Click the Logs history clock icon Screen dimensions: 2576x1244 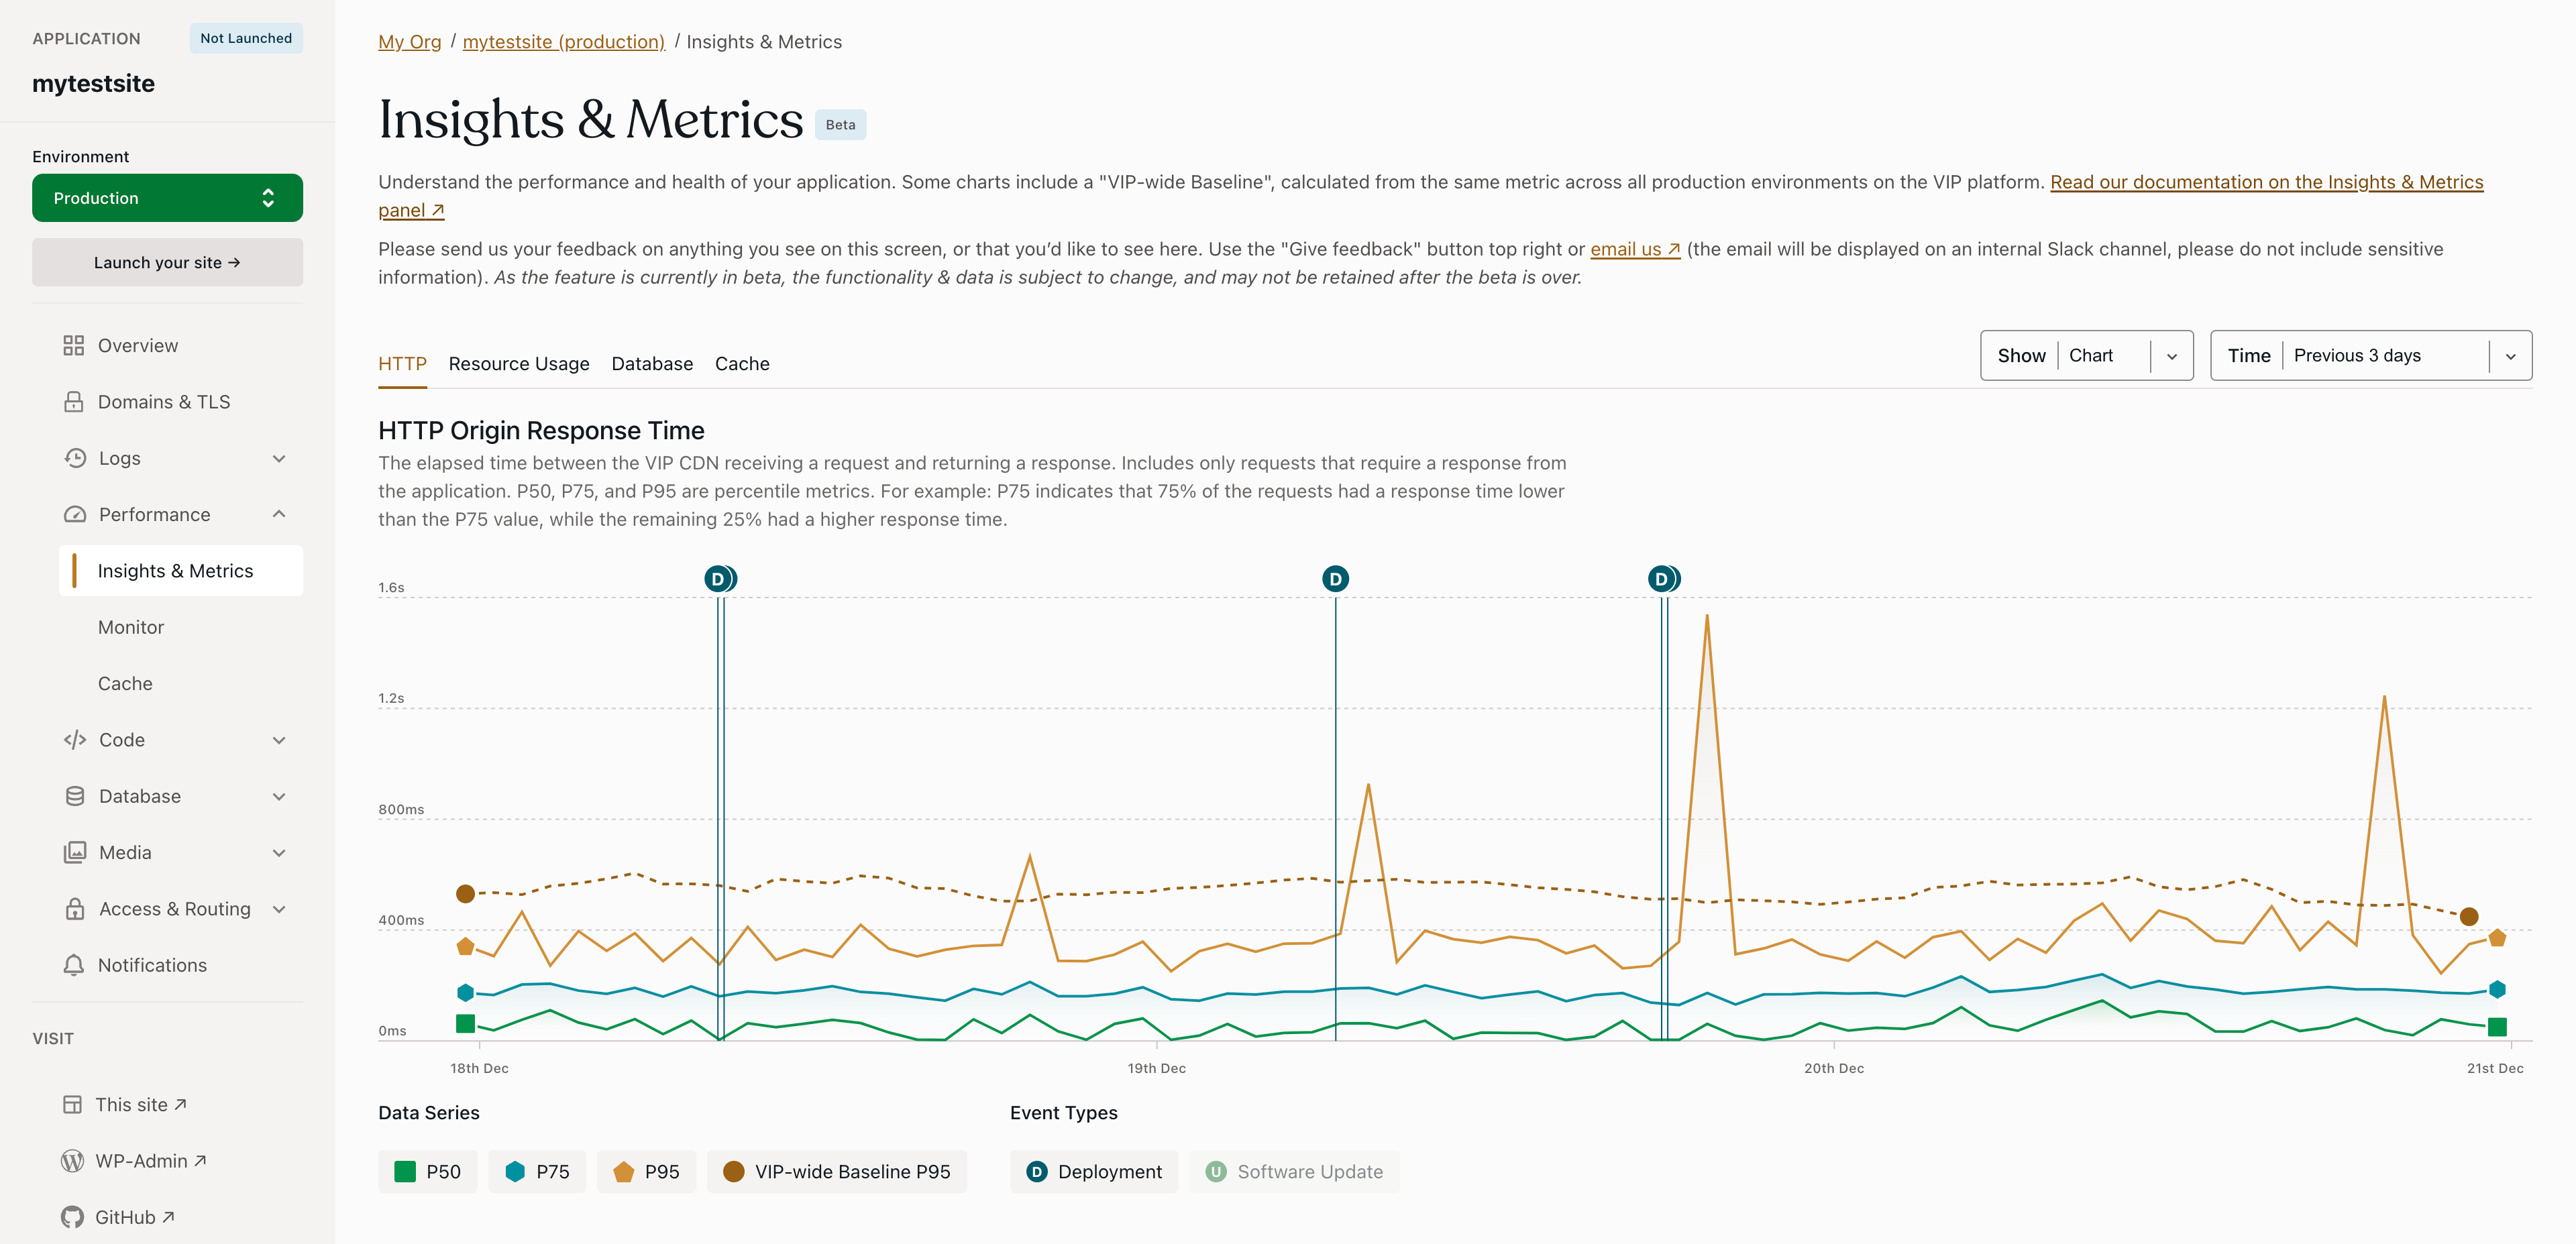[75, 458]
